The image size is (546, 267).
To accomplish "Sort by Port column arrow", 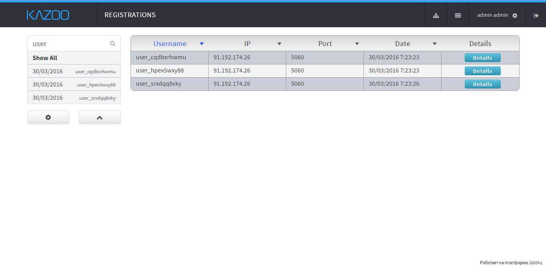I will [357, 44].
